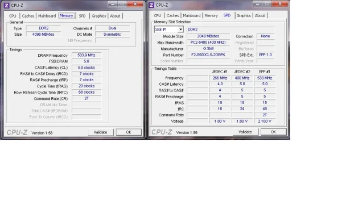Click the CPU-Z logo icon in the right window title bar
350x218 pixels.
pos(151,5)
